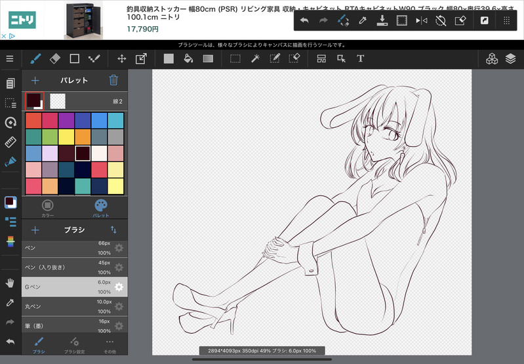Select the Panel Divide tool
This screenshot has height=364, width=524.
[x=321, y=59]
